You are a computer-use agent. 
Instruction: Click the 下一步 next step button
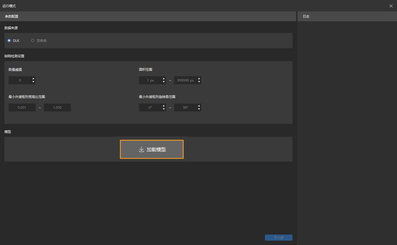click(278, 238)
